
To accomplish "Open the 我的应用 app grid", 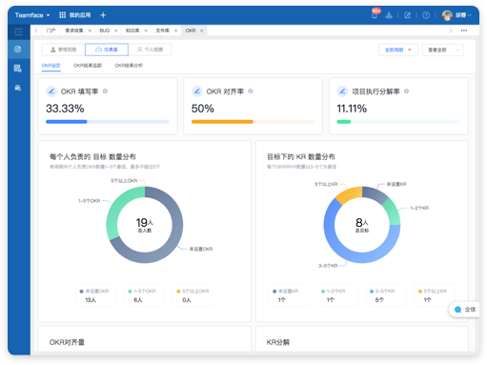I will point(75,15).
